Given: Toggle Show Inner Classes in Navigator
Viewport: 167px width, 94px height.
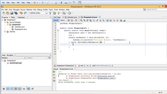Looking at the screenshot, I should (20, 89).
